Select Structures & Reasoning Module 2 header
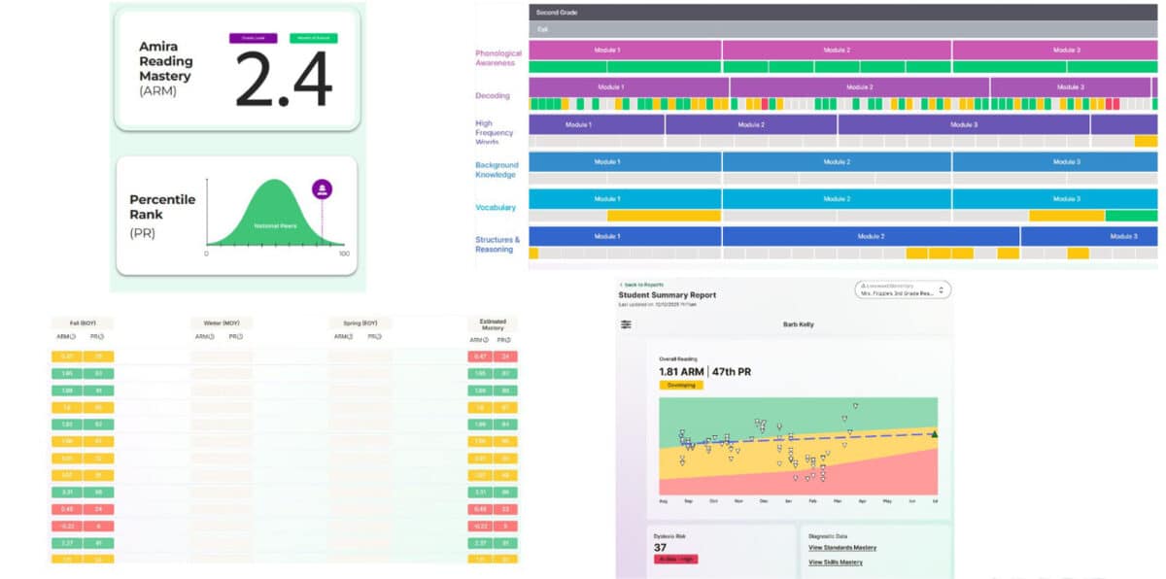The image size is (1166, 579). 871,236
